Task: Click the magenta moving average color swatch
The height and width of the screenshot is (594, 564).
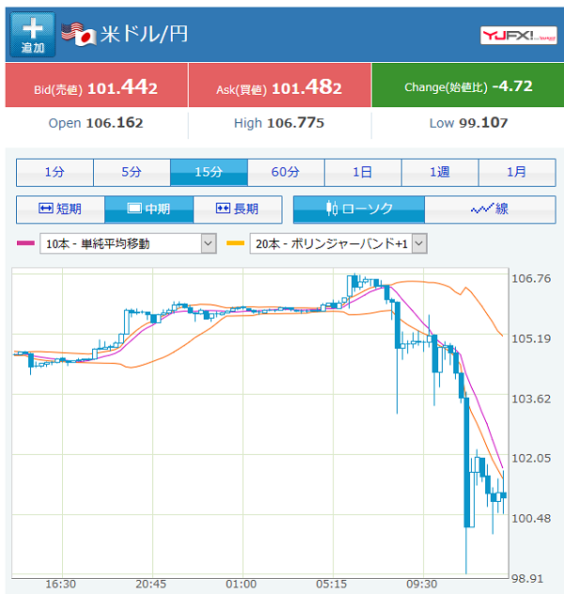Action: [x=26, y=244]
